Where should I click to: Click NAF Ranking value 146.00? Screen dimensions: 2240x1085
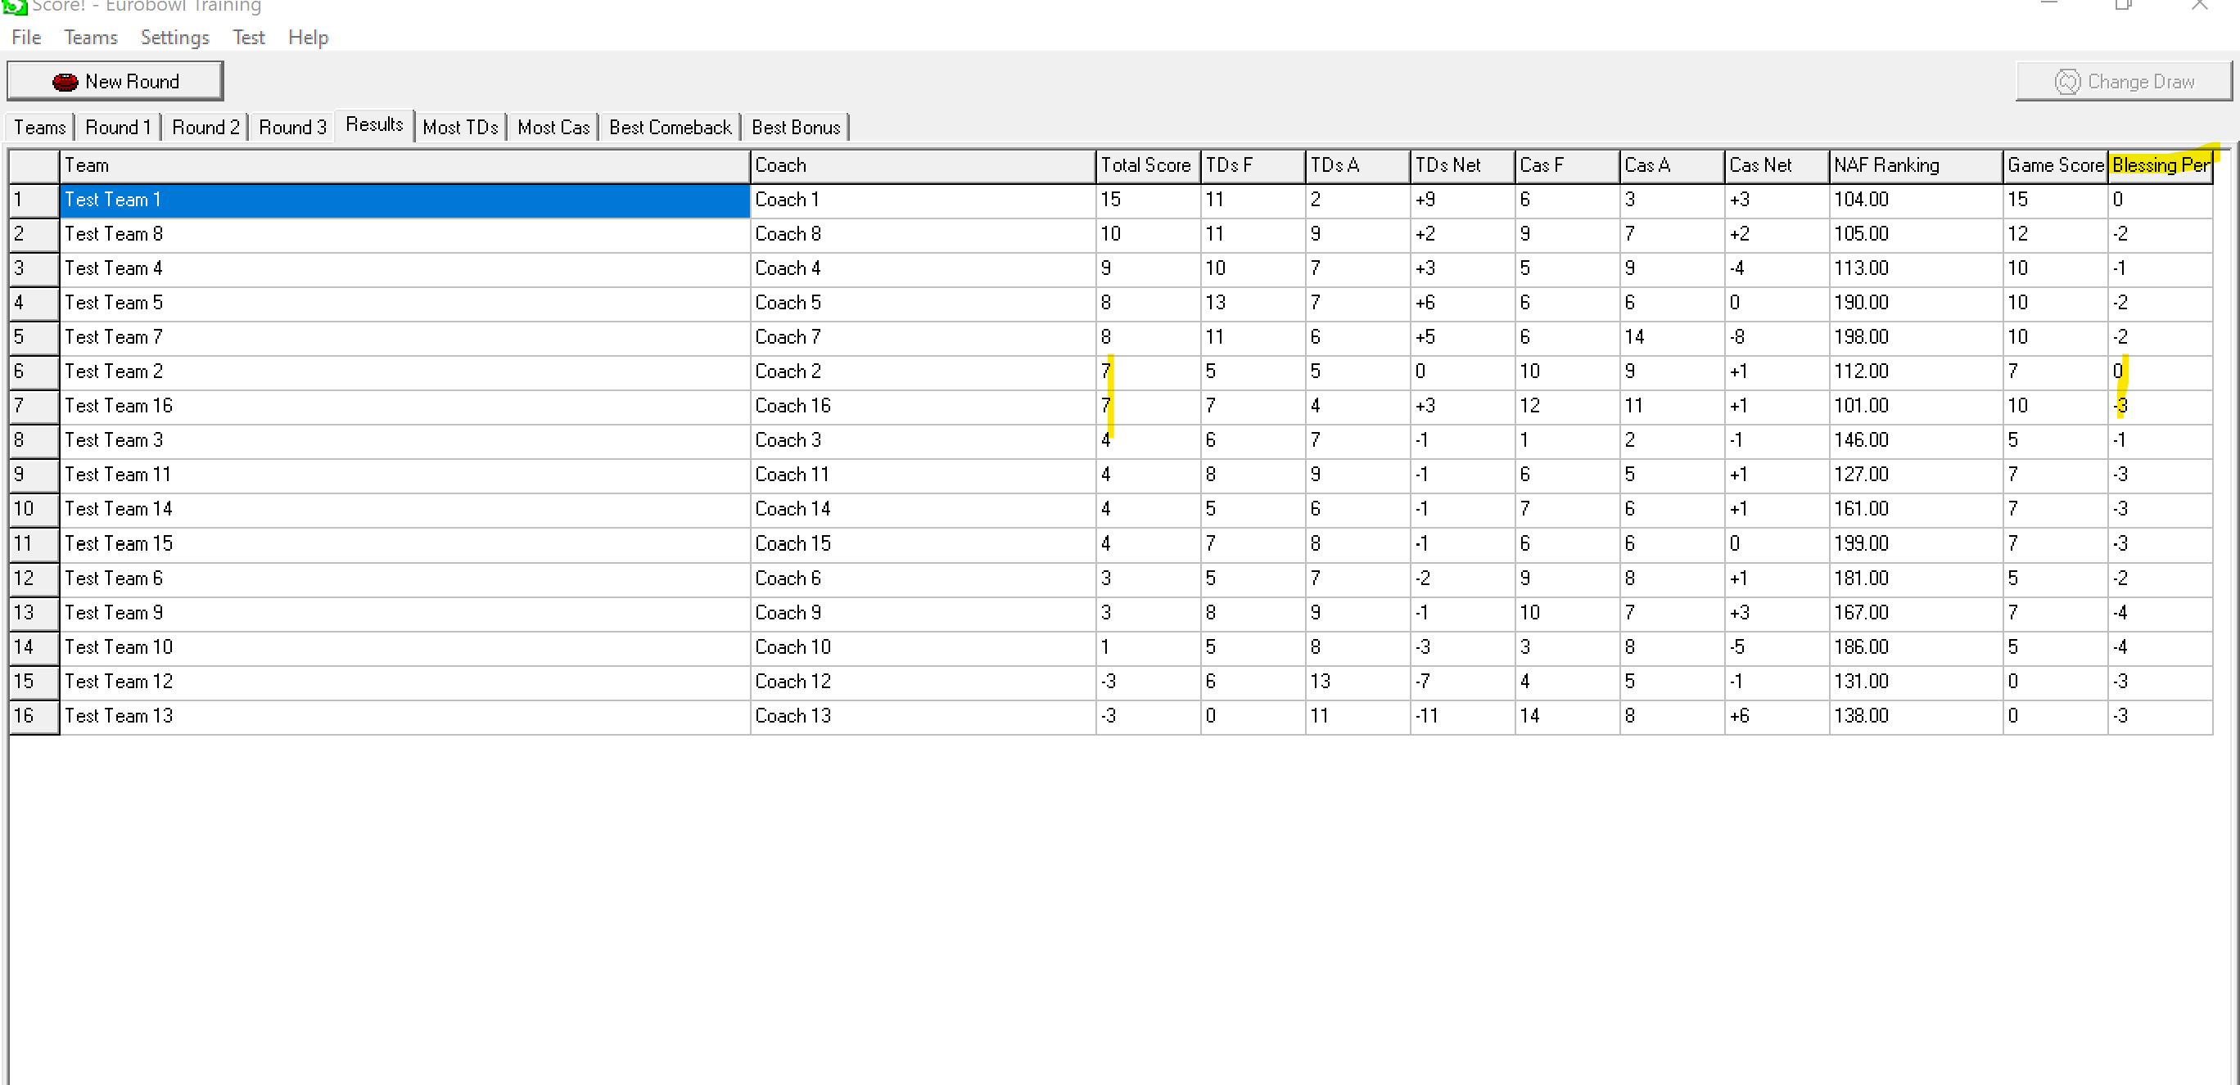1915,441
